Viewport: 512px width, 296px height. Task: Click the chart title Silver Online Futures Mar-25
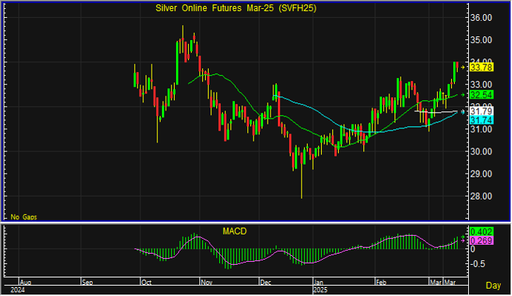point(236,8)
